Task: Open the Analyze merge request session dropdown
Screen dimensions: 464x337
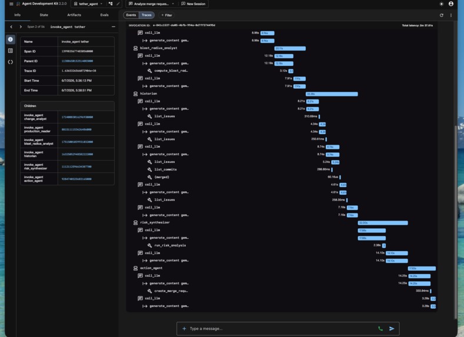Action: (152, 4)
